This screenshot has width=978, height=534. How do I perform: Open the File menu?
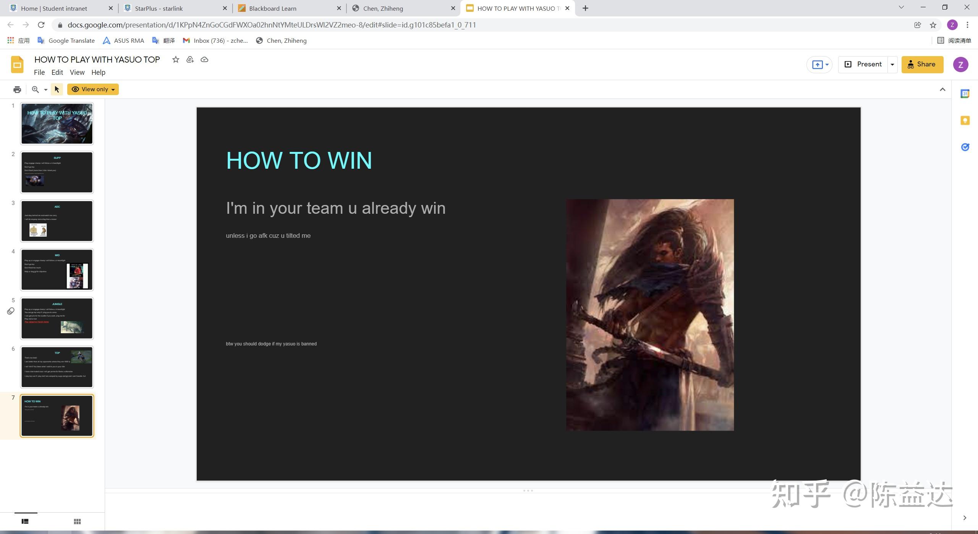pos(39,73)
